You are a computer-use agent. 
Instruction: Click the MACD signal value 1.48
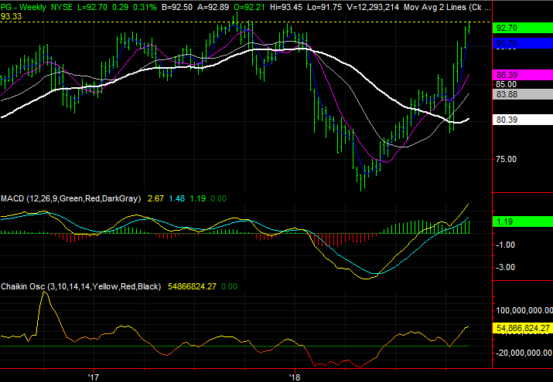[176, 198]
